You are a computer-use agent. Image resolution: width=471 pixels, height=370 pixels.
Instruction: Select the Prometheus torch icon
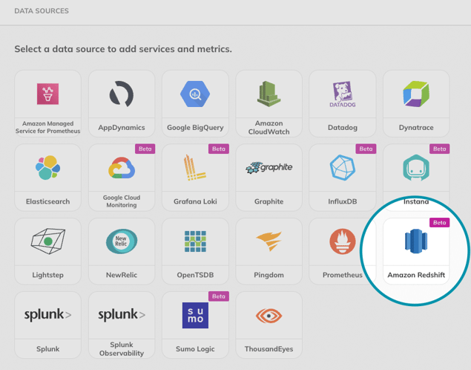343,241
